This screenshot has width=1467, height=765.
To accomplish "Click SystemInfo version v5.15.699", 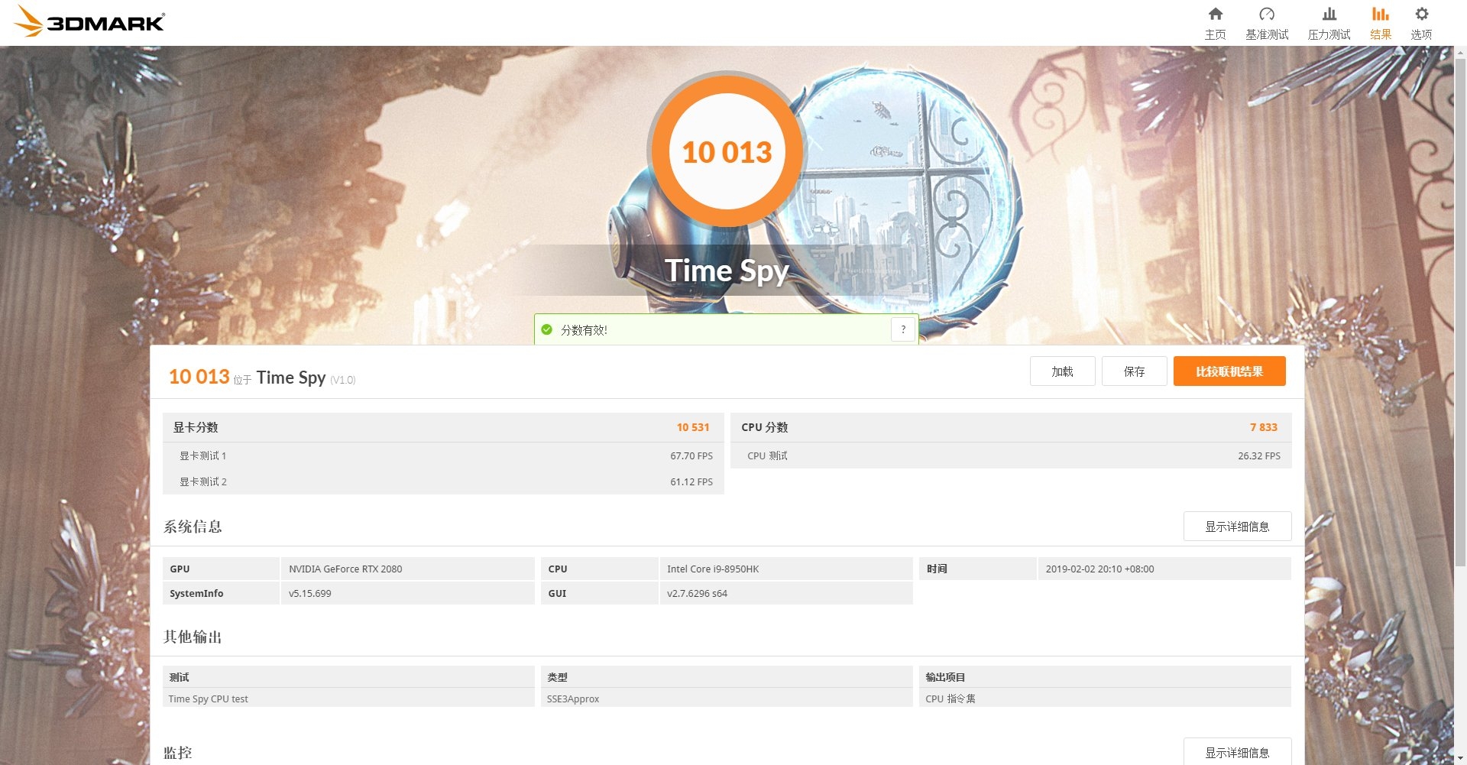I will (x=408, y=593).
